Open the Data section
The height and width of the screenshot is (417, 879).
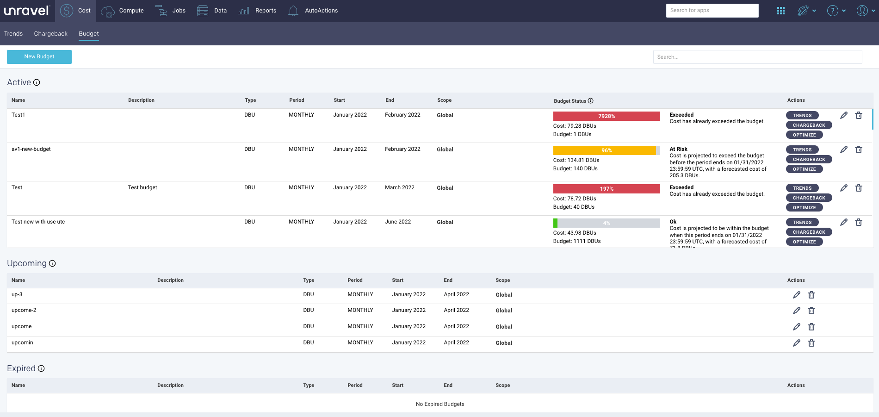tap(212, 11)
